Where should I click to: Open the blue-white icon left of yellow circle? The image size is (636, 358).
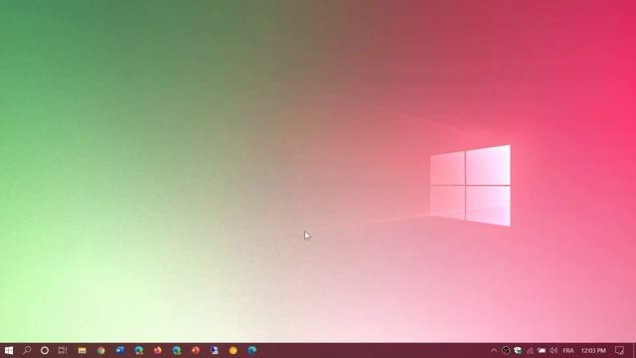pyautogui.click(x=215, y=350)
